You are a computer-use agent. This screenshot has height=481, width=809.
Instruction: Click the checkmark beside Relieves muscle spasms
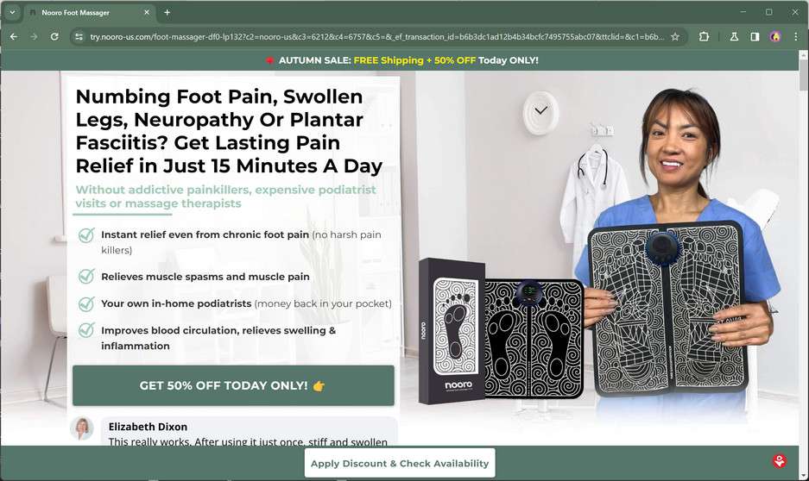pyautogui.click(x=86, y=277)
